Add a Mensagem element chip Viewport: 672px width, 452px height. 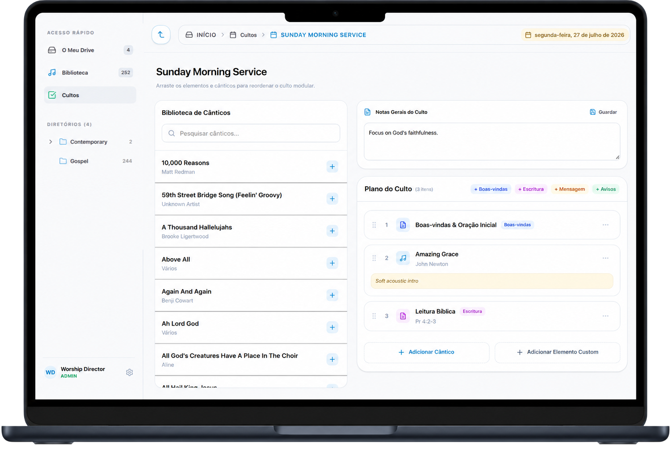click(570, 189)
